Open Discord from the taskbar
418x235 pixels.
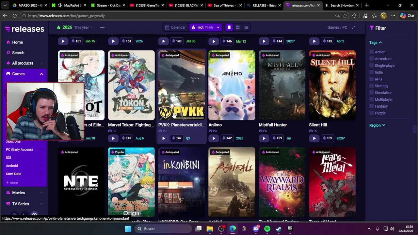click(x=256, y=229)
